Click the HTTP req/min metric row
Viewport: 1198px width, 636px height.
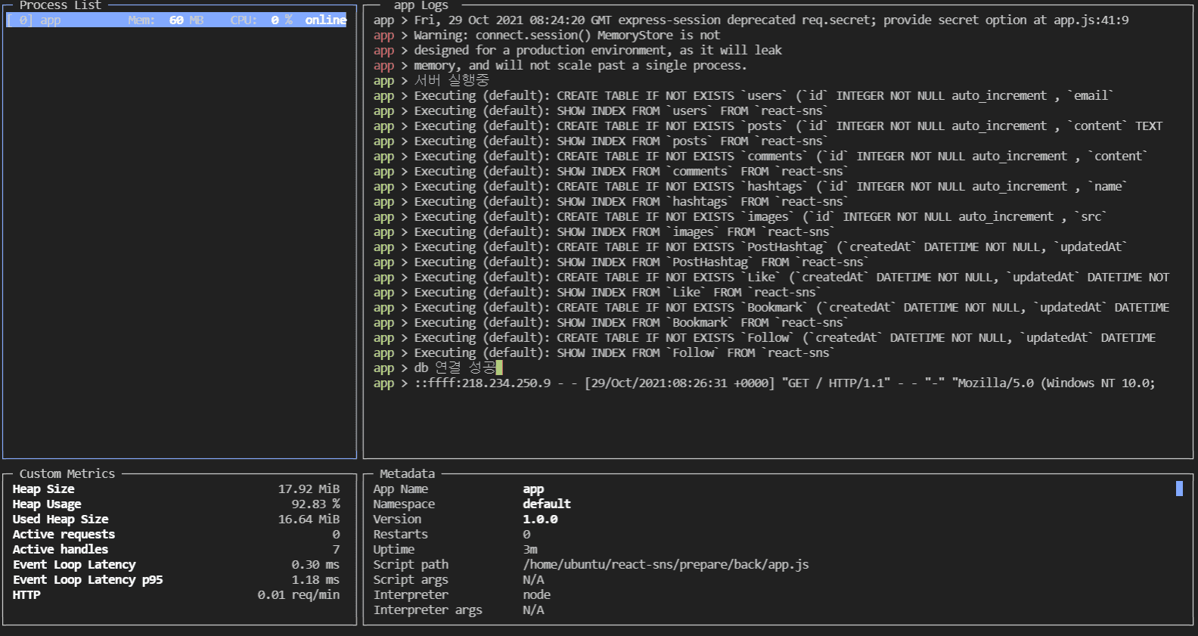tap(175, 595)
